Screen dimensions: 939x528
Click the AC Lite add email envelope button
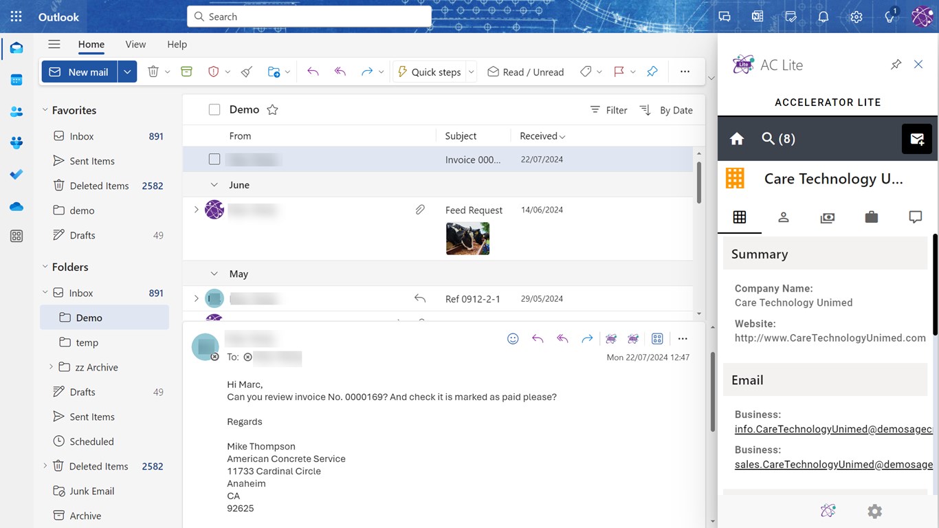coord(917,139)
